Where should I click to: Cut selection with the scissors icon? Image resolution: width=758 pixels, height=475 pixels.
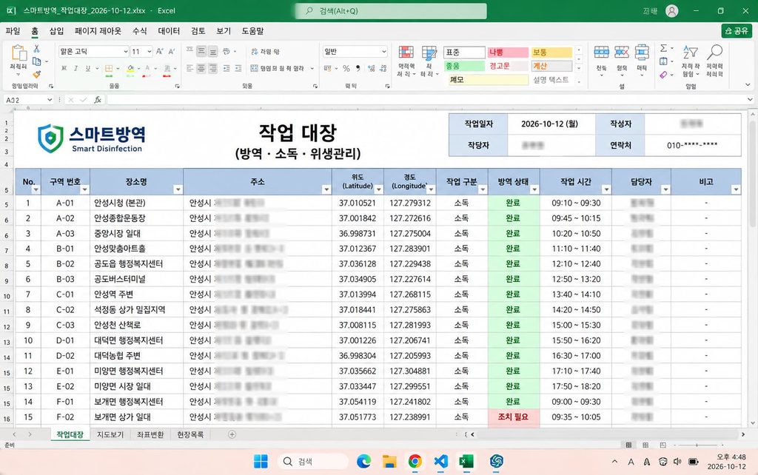coord(36,49)
